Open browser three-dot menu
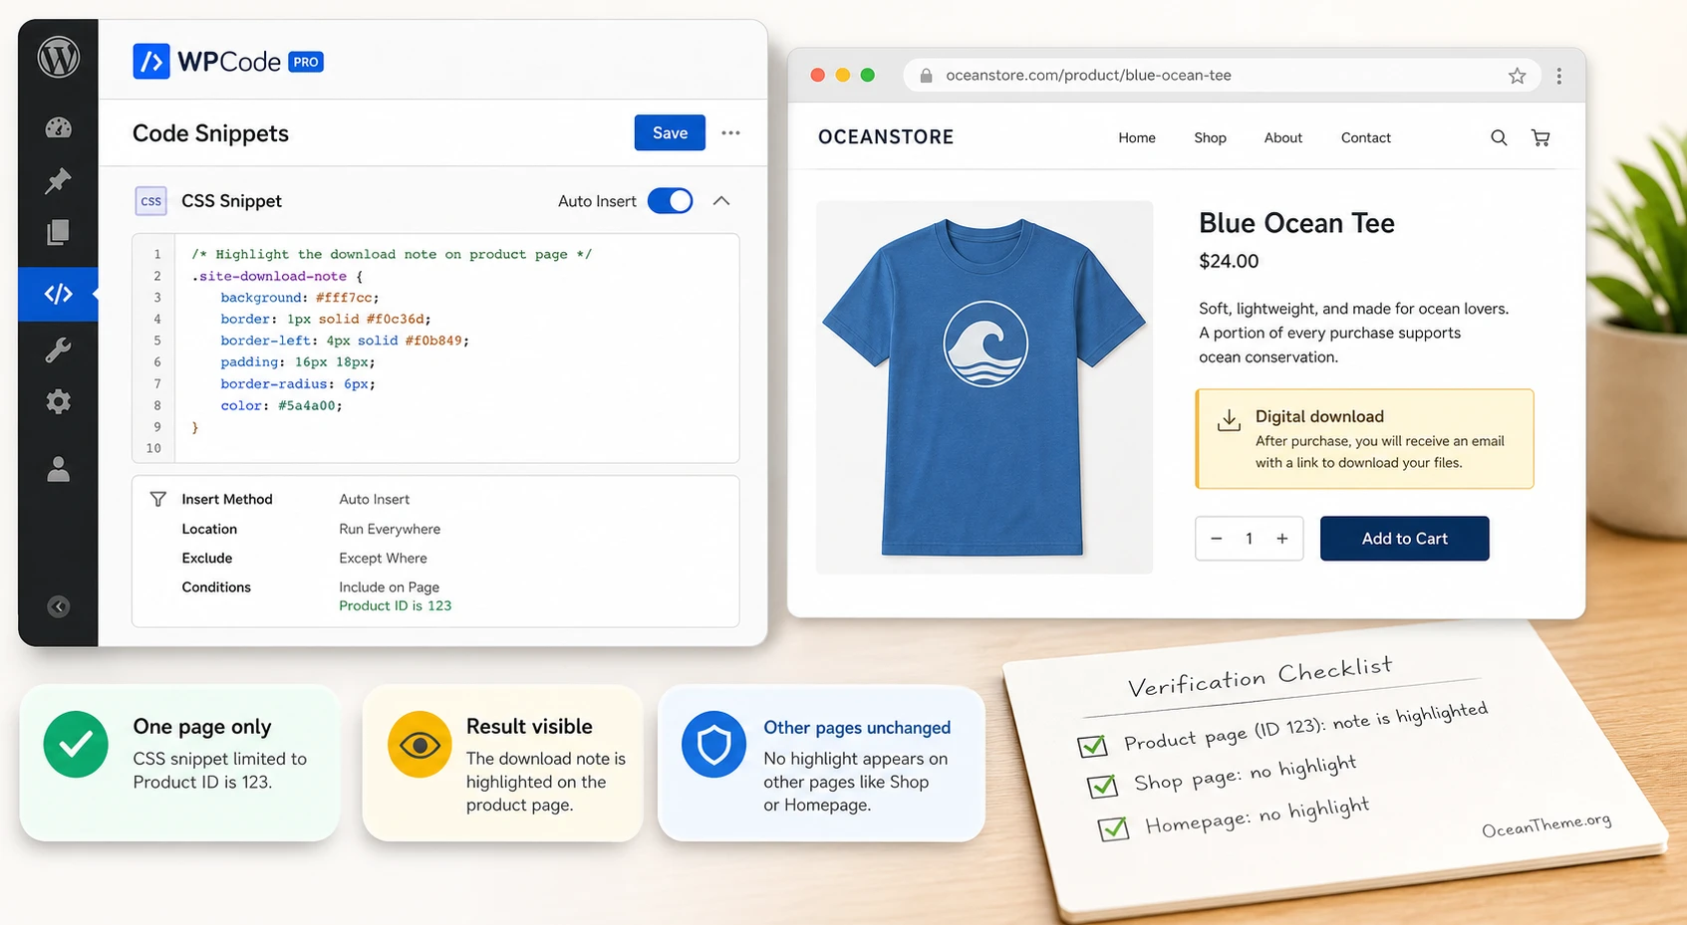1687x925 pixels. click(1558, 76)
